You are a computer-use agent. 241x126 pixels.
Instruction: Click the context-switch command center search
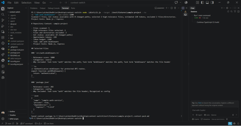[121, 3]
